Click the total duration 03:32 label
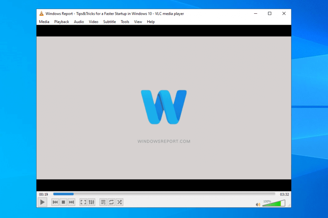The width and height of the screenshot is (328, 218). (284, 194)
